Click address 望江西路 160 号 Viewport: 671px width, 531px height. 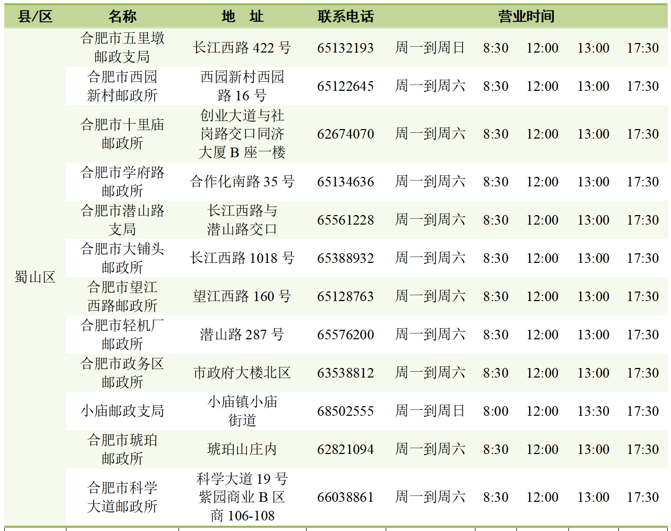pyautogui.click(x=242, y=296)
